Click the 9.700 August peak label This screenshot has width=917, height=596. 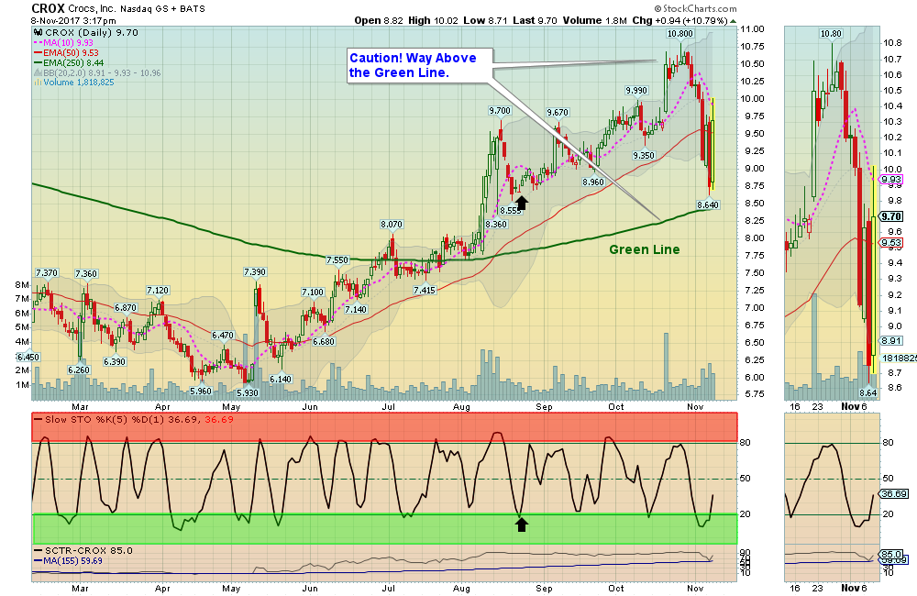tap(500, 111)
